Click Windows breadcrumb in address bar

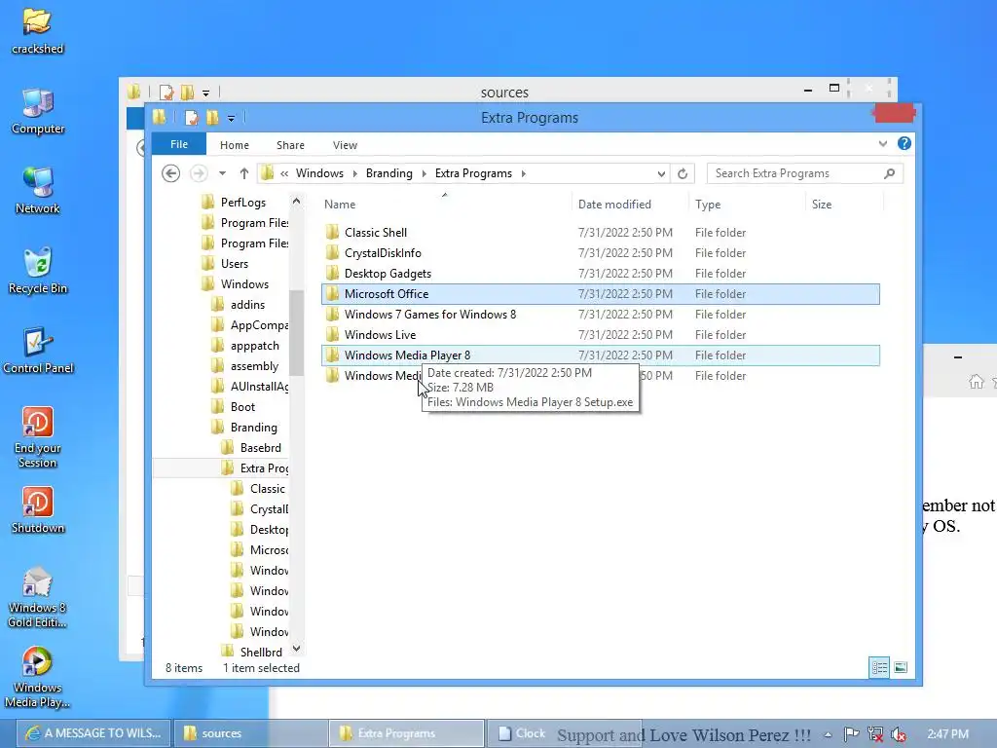pos(319,173)
